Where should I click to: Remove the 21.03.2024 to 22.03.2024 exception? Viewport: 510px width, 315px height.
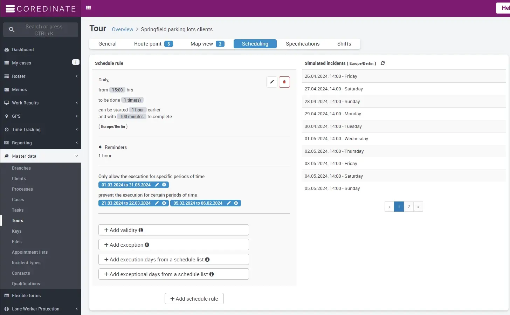[x=164, y=203]
